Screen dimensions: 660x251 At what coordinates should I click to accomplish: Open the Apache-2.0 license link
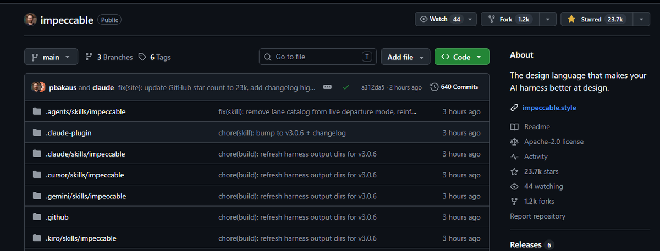click(x=554, y=142)
